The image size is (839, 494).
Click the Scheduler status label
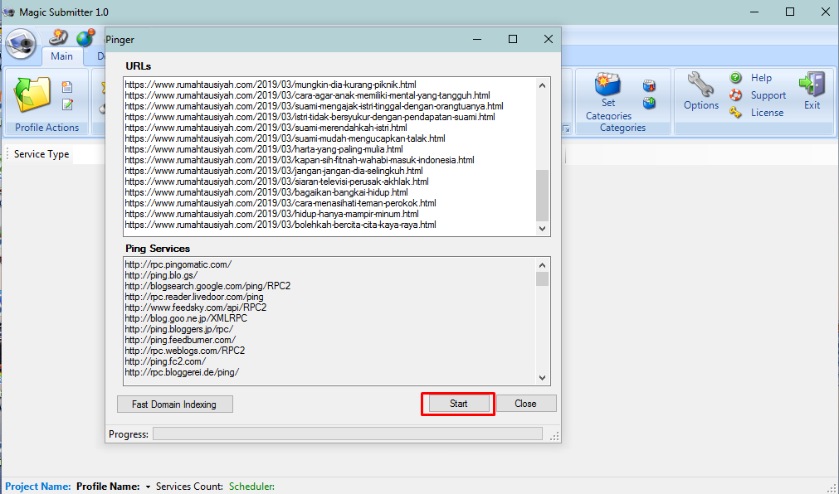(251, 487)
